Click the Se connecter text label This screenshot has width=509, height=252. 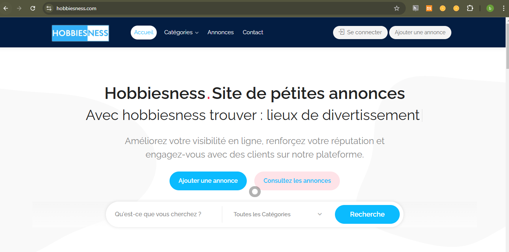tap(364, 32)
